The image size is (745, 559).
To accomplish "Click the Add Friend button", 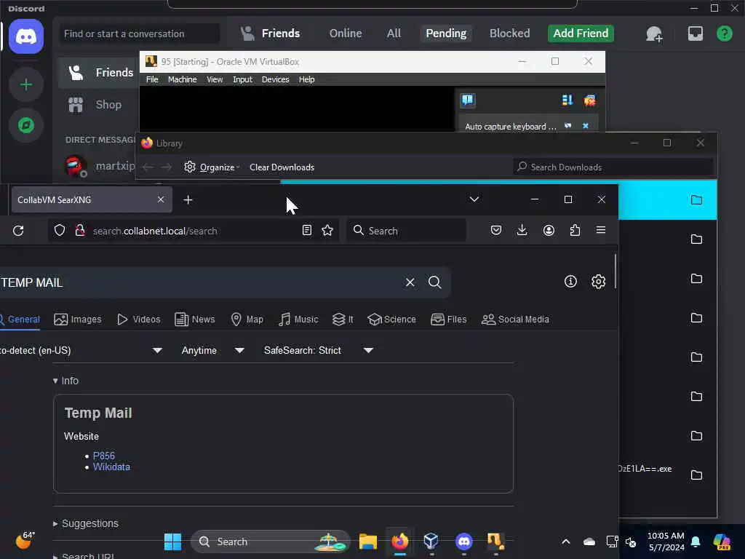I will (x=581, y=33).
